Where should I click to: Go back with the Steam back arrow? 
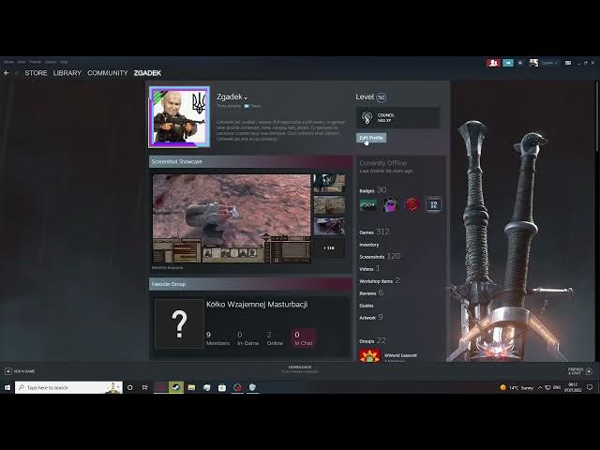[7, 73]
